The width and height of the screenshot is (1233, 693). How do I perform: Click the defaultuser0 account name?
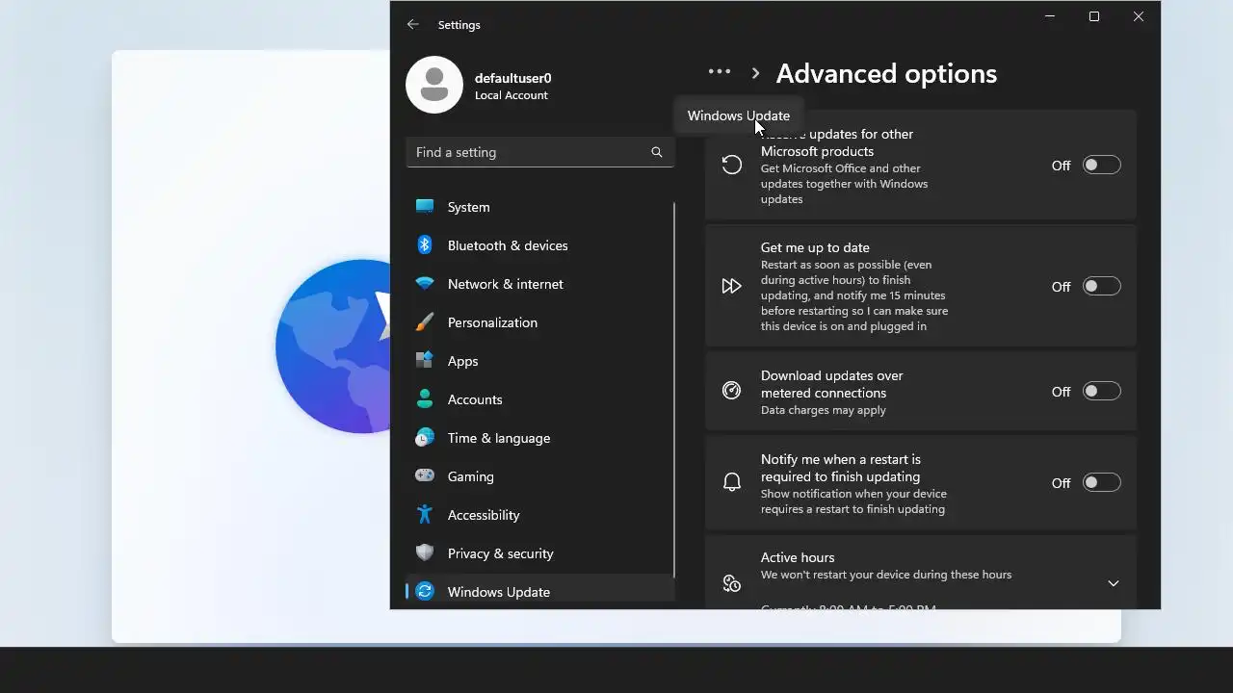tap(512, 78)
